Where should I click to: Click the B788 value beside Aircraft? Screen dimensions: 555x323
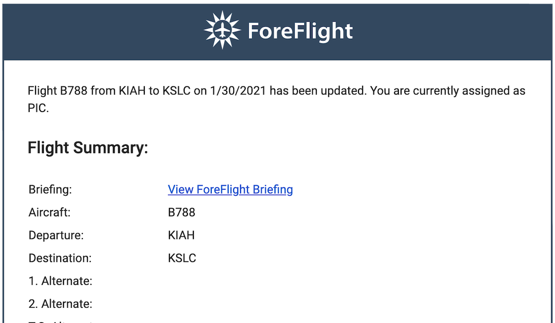click(181, 213)
